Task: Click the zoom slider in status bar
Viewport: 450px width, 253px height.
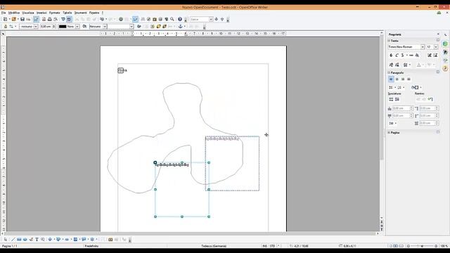Action: coord(422,246)
